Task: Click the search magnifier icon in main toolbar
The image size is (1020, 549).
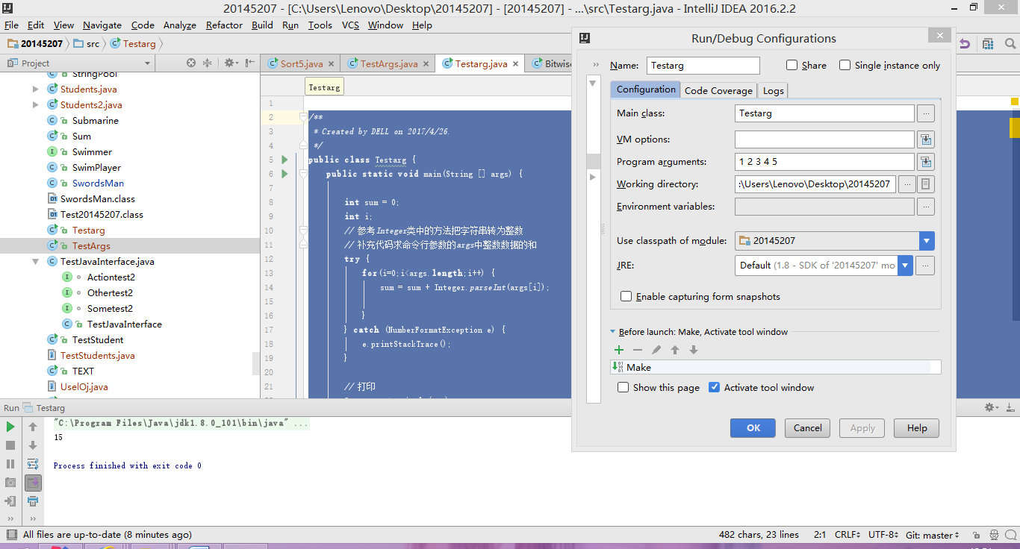Action: tap(1010, 44)
